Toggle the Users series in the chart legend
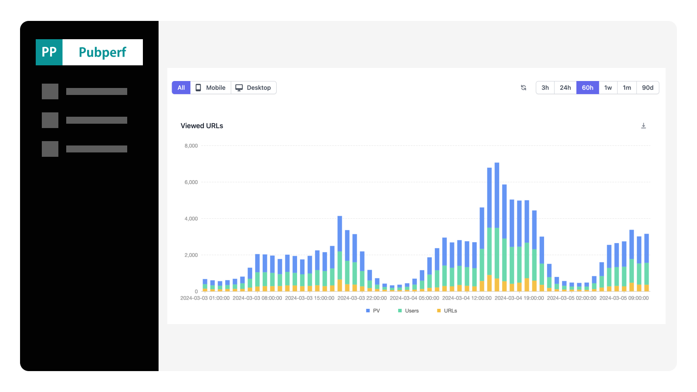Screen dimensions: 697x392 pyautogui.click(x=409, y=311)
